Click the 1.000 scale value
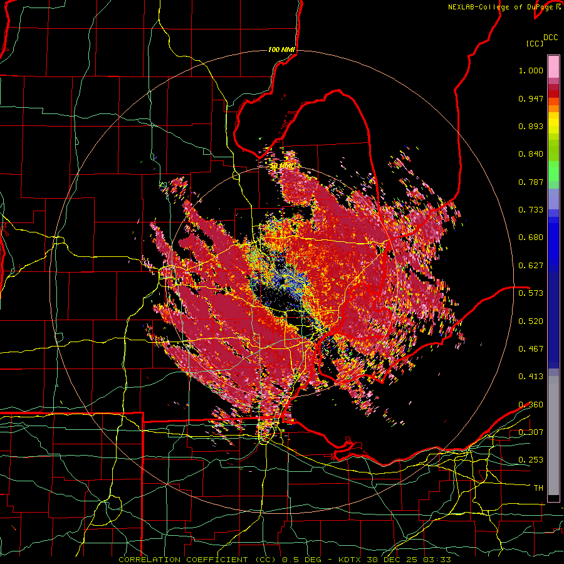This screenshot has width=564, height=564. pos(531,70)
